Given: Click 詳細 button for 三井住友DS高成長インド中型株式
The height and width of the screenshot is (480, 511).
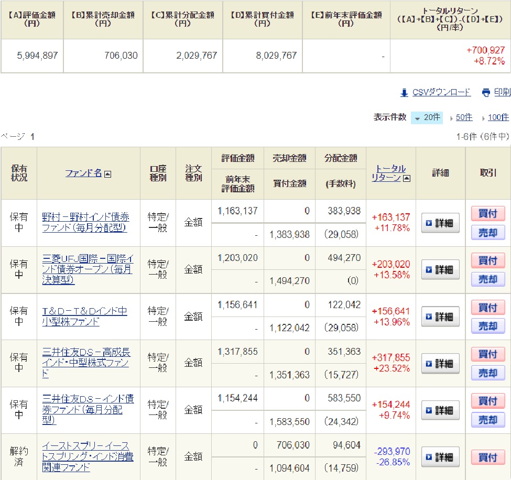Looking at the screenshot, I should pos(440,364).
